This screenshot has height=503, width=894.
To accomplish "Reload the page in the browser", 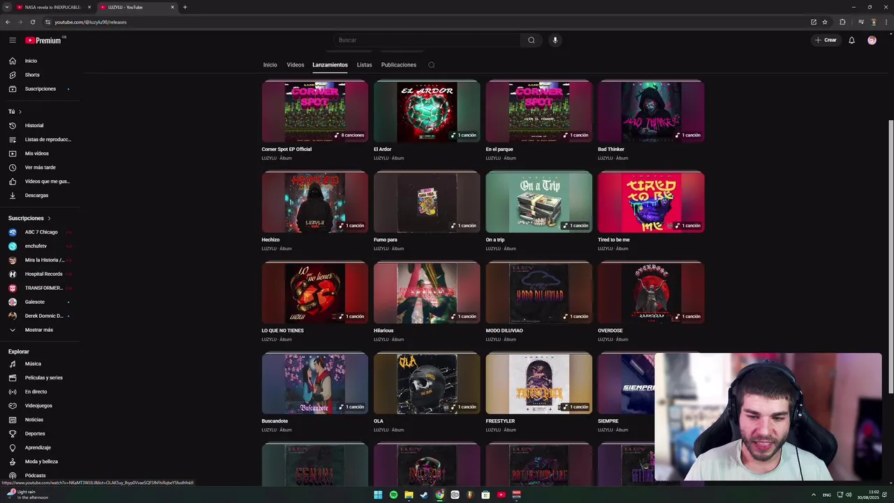I will [x=33, y=22].
